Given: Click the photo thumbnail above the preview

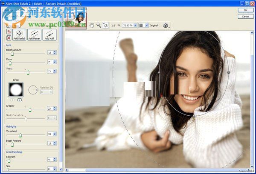Looking at the screenshot, I should [76, 19].
